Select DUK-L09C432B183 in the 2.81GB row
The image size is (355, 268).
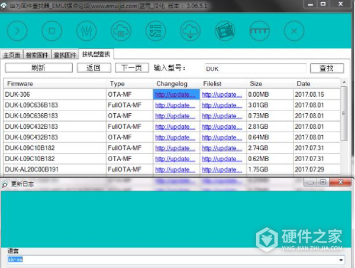tap(55, 126)
